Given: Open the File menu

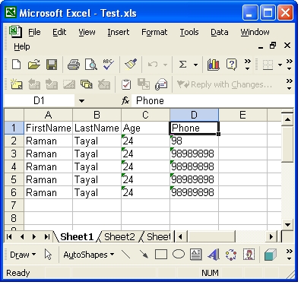Looking at the screenshot, I should click(34, 32).
